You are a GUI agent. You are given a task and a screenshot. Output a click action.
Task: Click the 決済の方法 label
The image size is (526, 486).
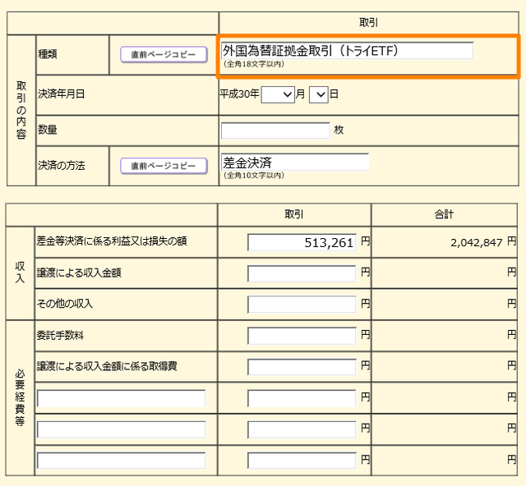point(62,165)
